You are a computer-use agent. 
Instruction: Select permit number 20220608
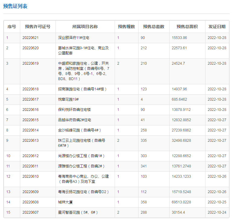[x=30, y=202]
